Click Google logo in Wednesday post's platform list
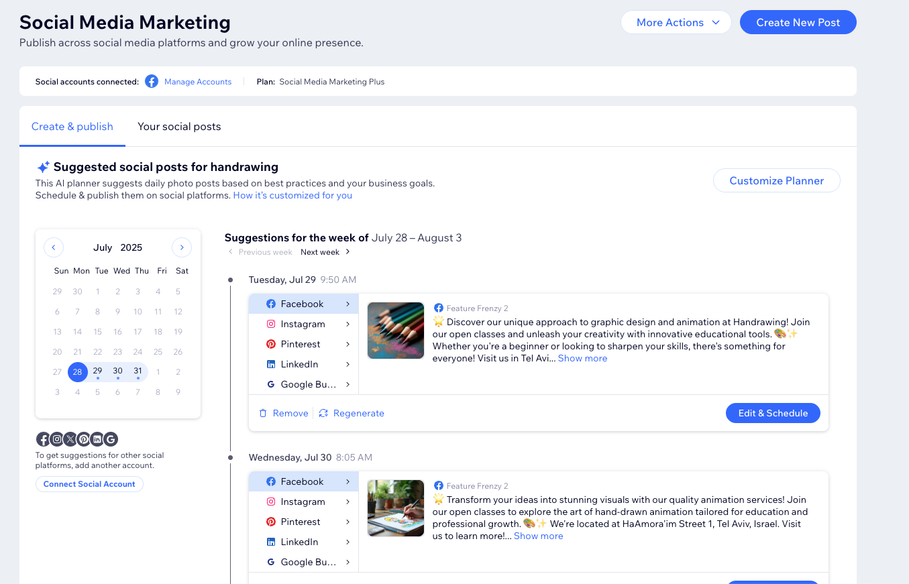Viewport: 909px width, 584px height. [271, 562]
